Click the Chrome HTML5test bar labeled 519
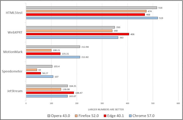 pyautogui.click(x=92, y=18)
